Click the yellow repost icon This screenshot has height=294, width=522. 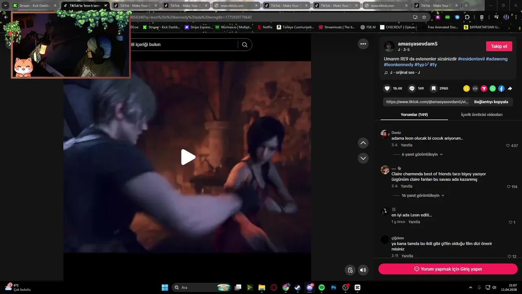coord(467,88)
